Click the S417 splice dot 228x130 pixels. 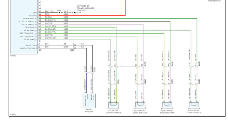(60, 13)
